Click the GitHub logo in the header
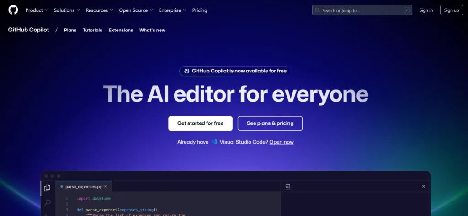468x216 pixels. tap(13, 10)
